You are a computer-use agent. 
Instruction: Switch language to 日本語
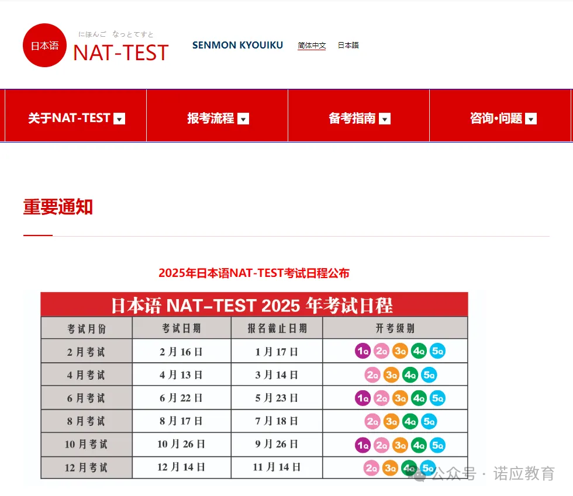(348, 46)
